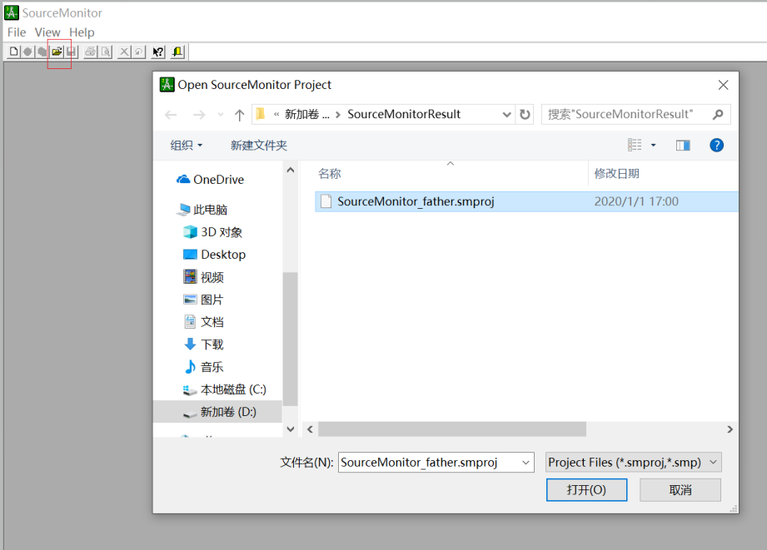The width and height of the screenshot is (767, 550).
Task: Click the refresh icon next to address bar
Action: [524, 114]
